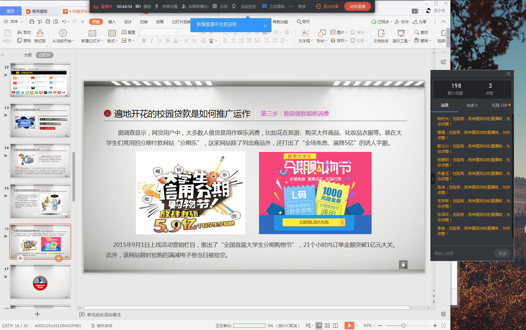Click the Reset (重置) slide button
The height and width of the screenshot is (330, 526).
(129, 32)
